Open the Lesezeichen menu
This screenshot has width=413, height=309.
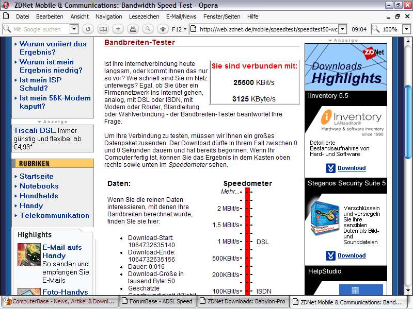144,16
